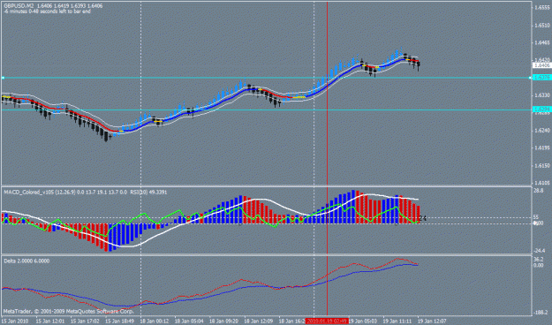Click the 19 Jan 05:03 time label
This screenshot has width=552, height=325.
[x=363, y=321]
